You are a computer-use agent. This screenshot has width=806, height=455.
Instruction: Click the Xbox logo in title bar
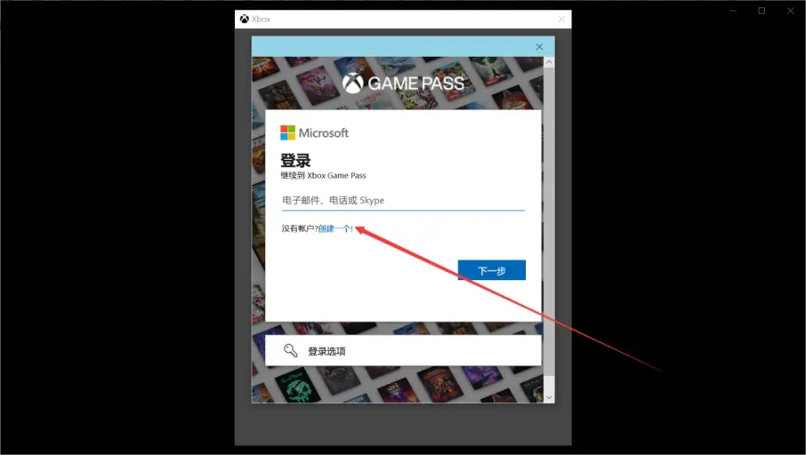pos(244,19)
